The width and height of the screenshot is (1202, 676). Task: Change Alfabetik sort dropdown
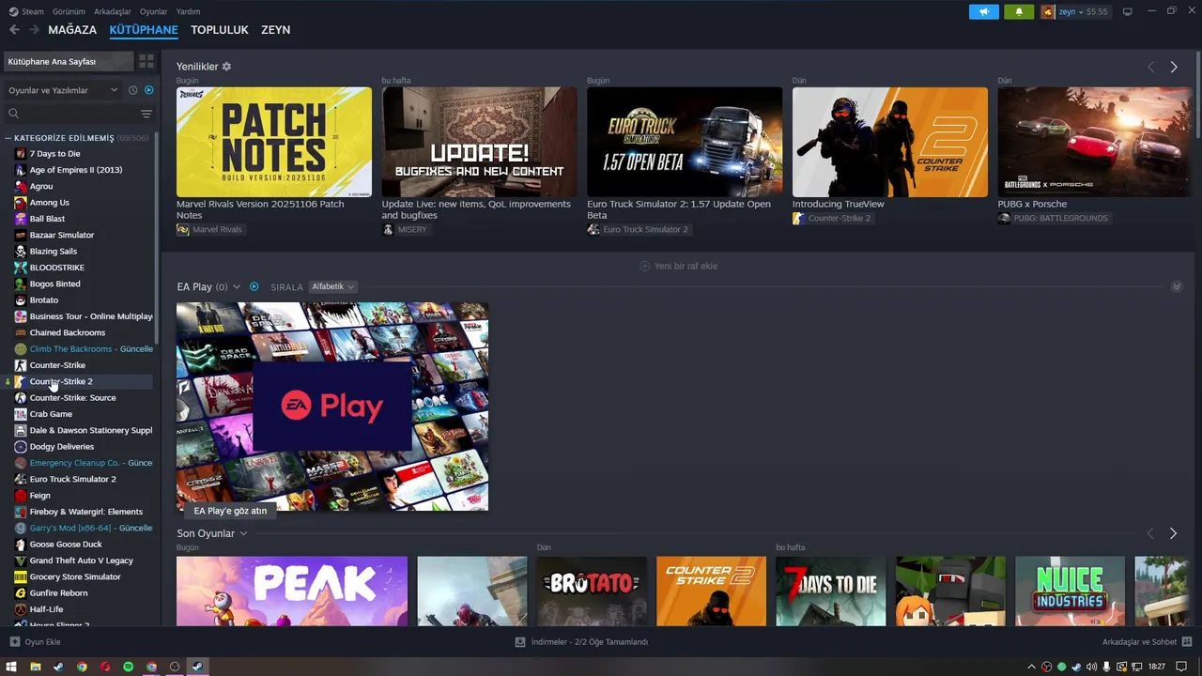coord(332,286)
